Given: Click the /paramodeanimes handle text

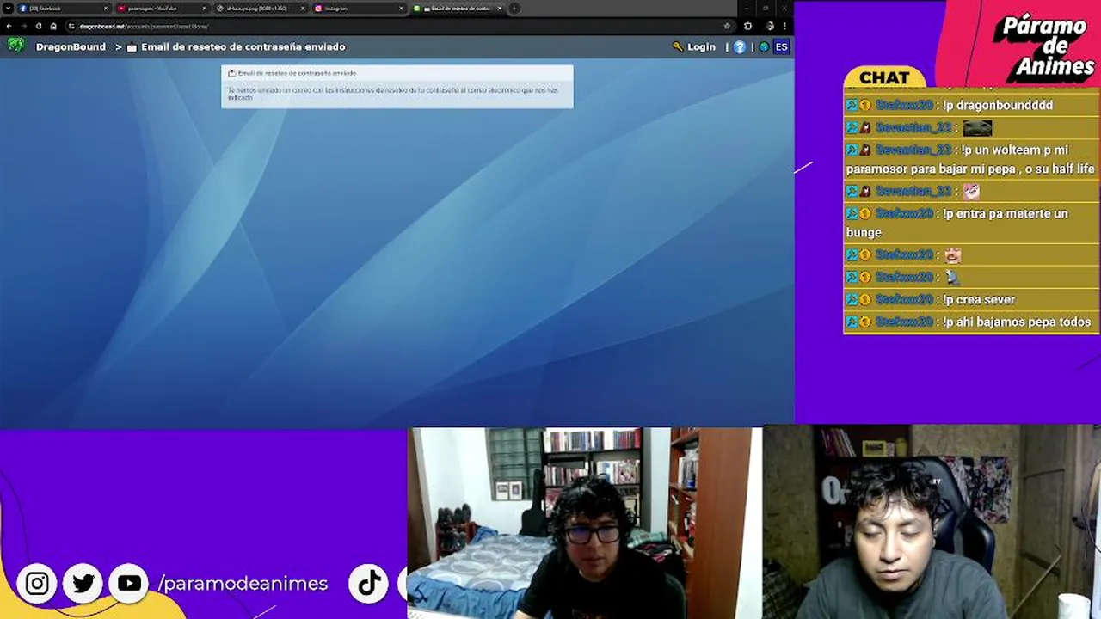Looking at the screenshot, I should tap(243, 584).
